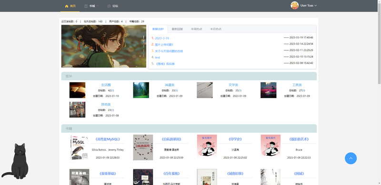
Task: Open the post titled 2023-3-19
Action: point(162,38)
